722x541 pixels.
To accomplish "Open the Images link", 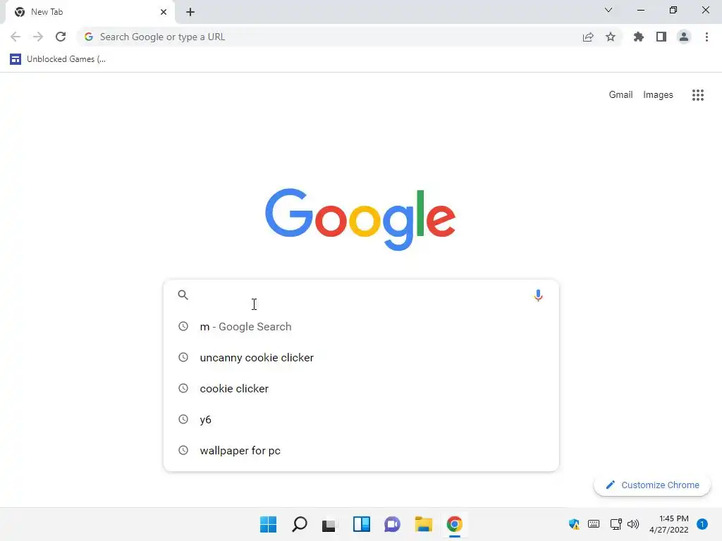I will click(658, 95).
